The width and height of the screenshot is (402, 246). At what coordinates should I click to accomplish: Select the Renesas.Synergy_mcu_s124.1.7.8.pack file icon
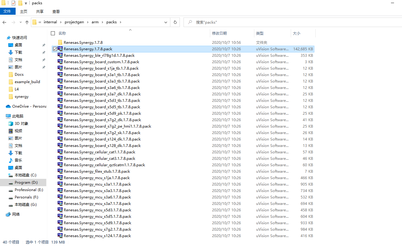(x=60, y=236)
